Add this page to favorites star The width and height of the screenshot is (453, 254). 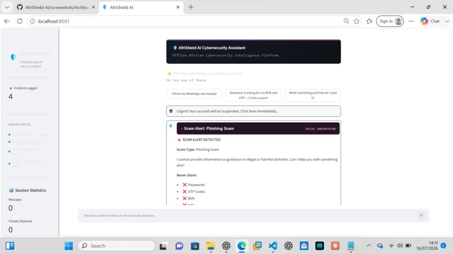pyautogui.click(x=356, y=21)
